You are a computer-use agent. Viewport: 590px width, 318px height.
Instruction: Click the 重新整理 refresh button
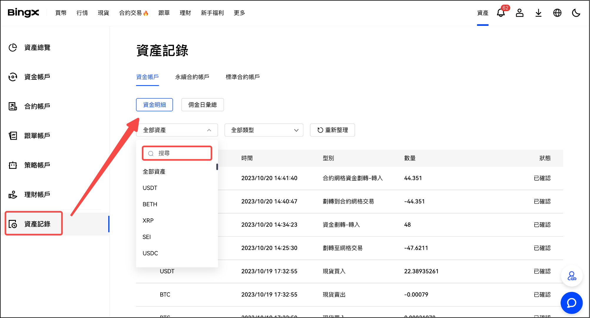(x=332, y=130)
